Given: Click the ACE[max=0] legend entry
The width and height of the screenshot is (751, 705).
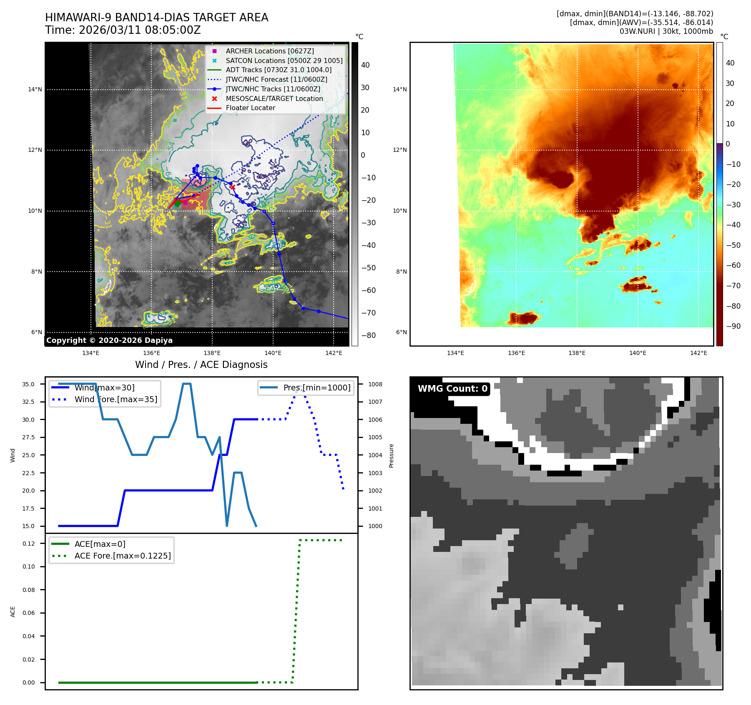Looking at the screenshot, I should [100, 544].
